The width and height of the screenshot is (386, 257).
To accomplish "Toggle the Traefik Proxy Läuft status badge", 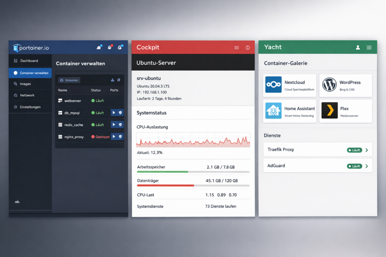I will [x=354, y=150].
